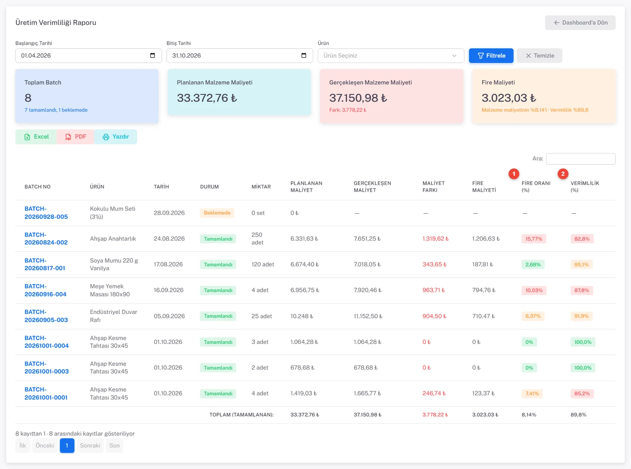Apply filters with the Filtrele button
Screen dimensions: 631x469
[x=491, y=56]
